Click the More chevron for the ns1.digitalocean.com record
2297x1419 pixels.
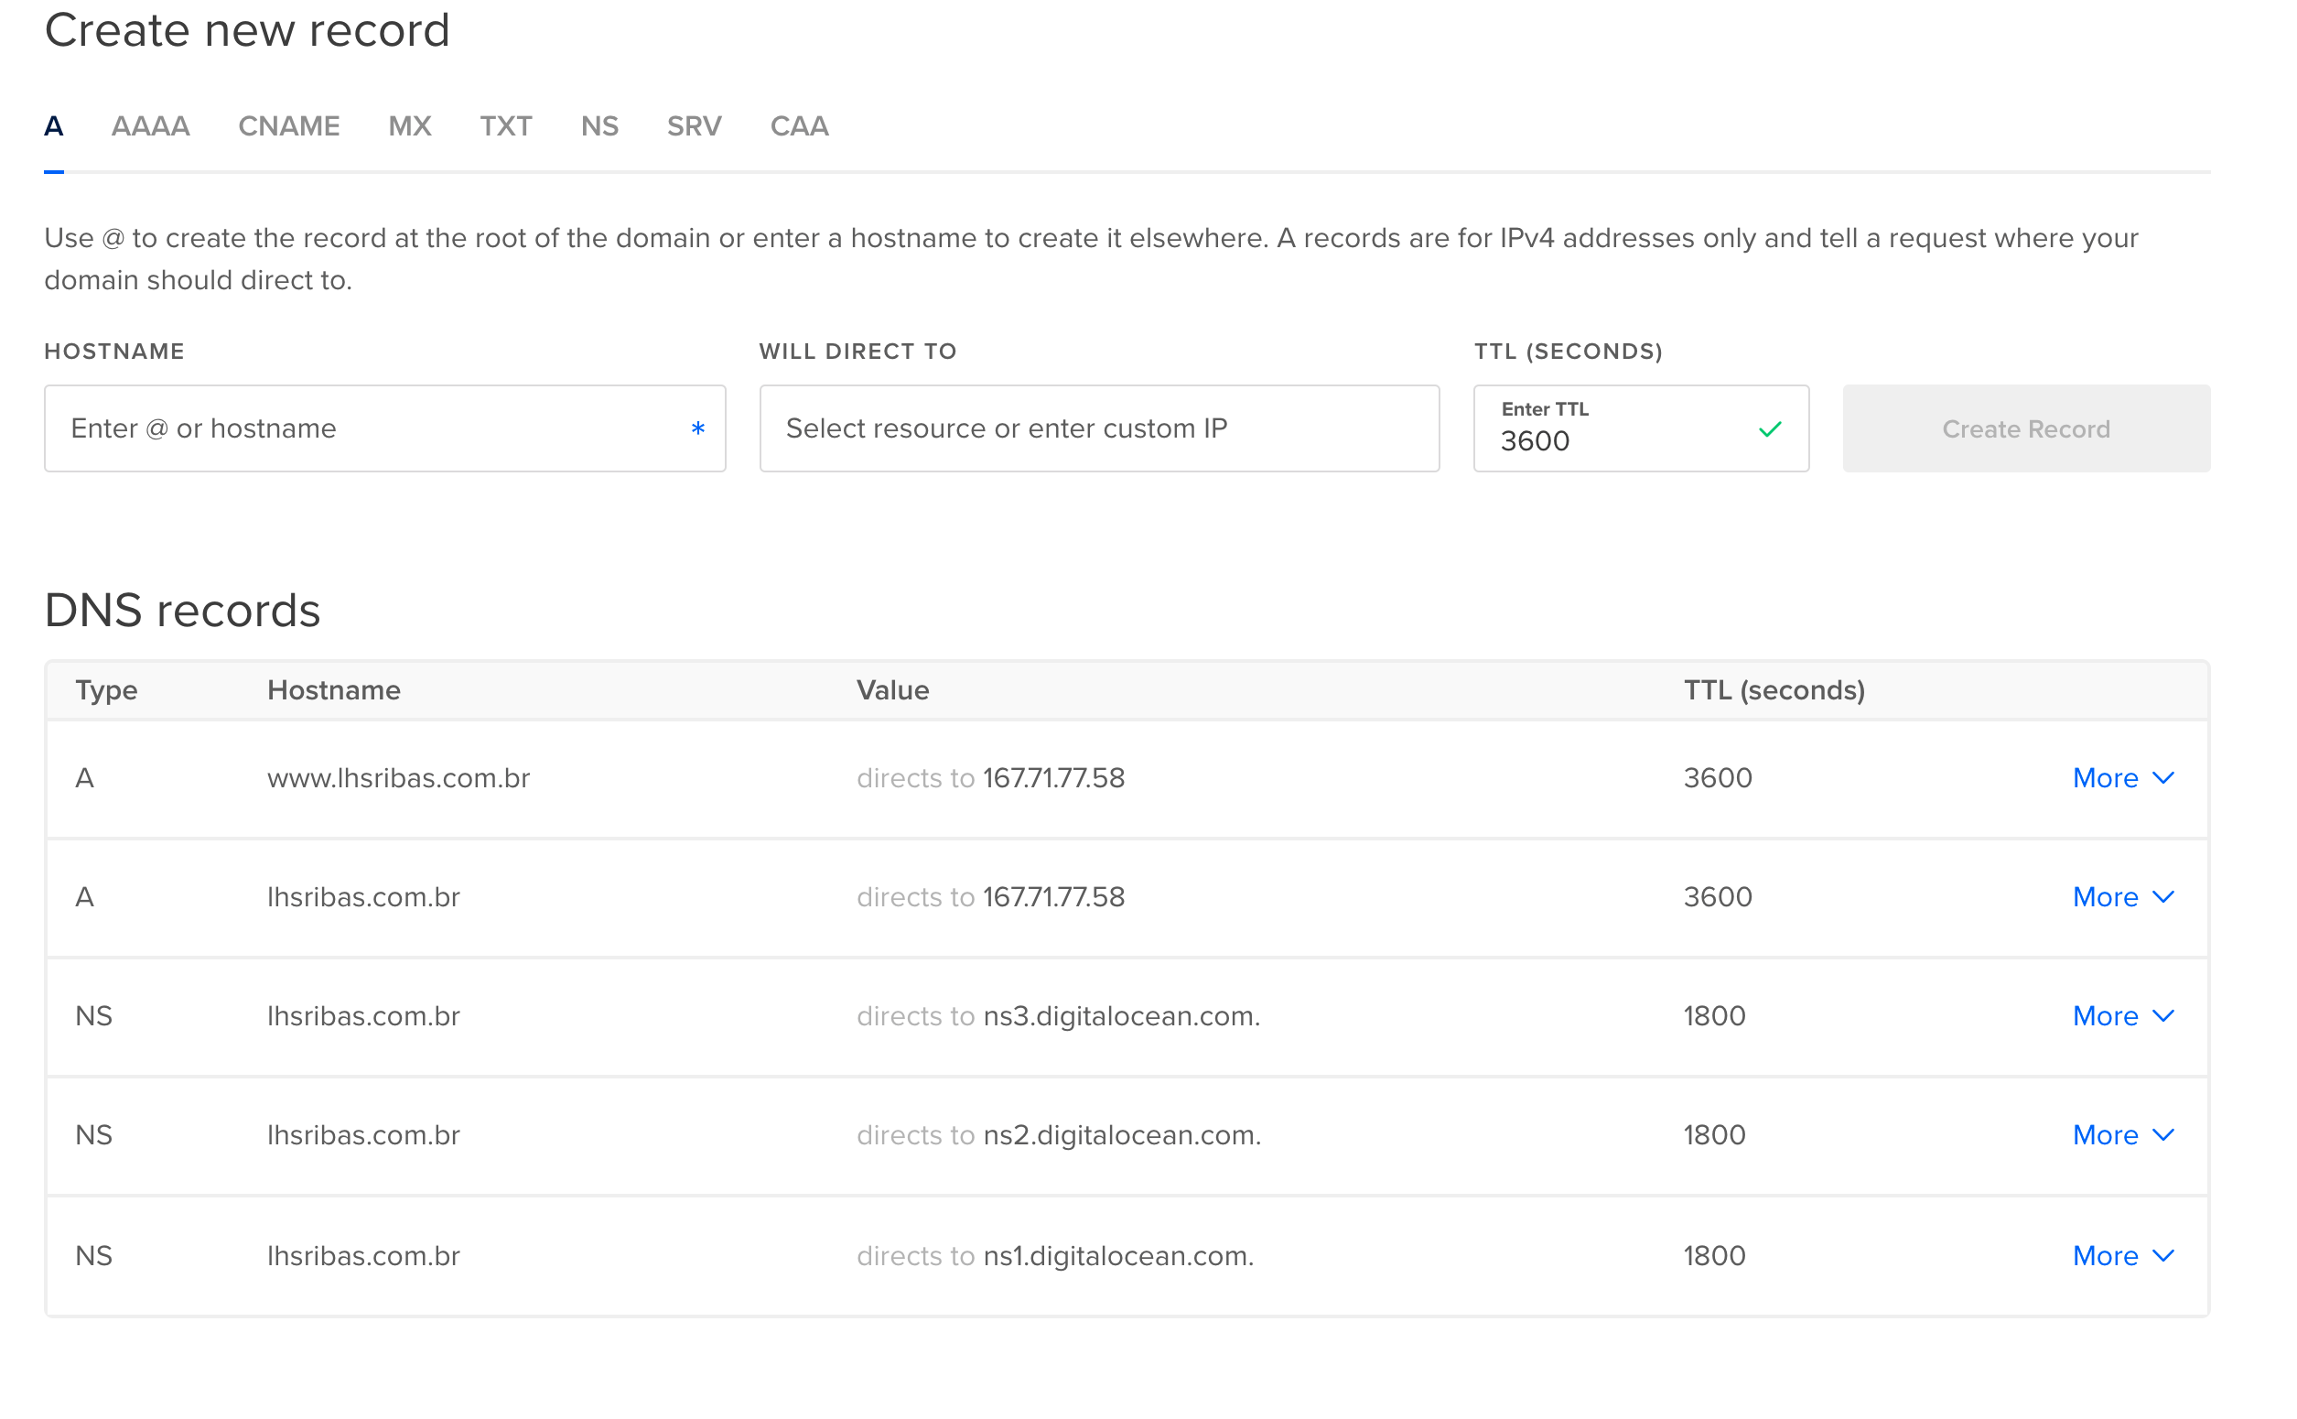pyautogui.click(x=2162, y=1256)
